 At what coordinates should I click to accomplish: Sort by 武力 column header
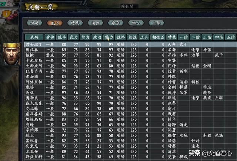(x=74, y=37)
